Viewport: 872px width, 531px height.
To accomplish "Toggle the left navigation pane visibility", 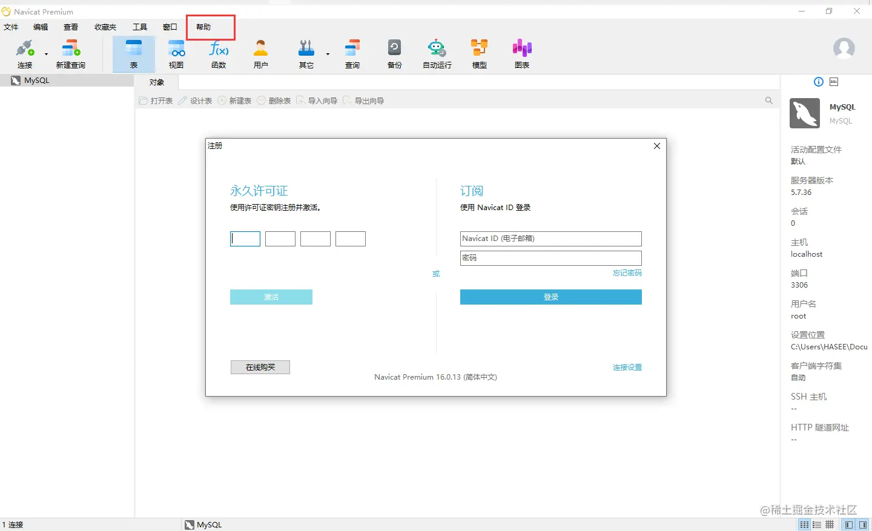I will point(849,524).
